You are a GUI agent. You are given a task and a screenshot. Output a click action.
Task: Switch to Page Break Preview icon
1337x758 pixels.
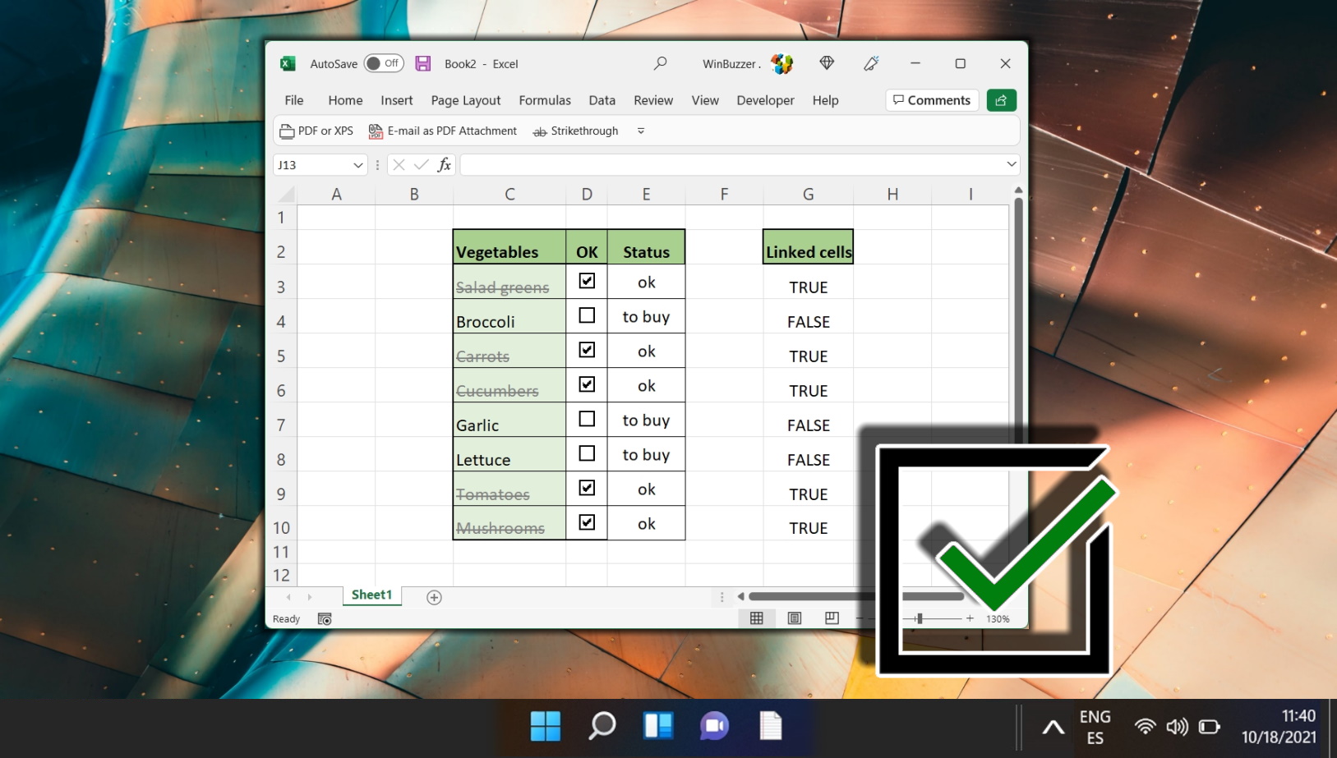click(x=832, y=618)
